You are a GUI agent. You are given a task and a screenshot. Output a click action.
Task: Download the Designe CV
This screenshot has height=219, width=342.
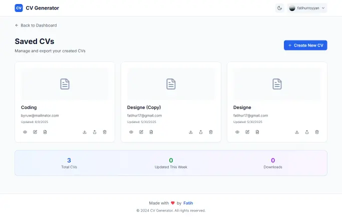tap(297, 132)
